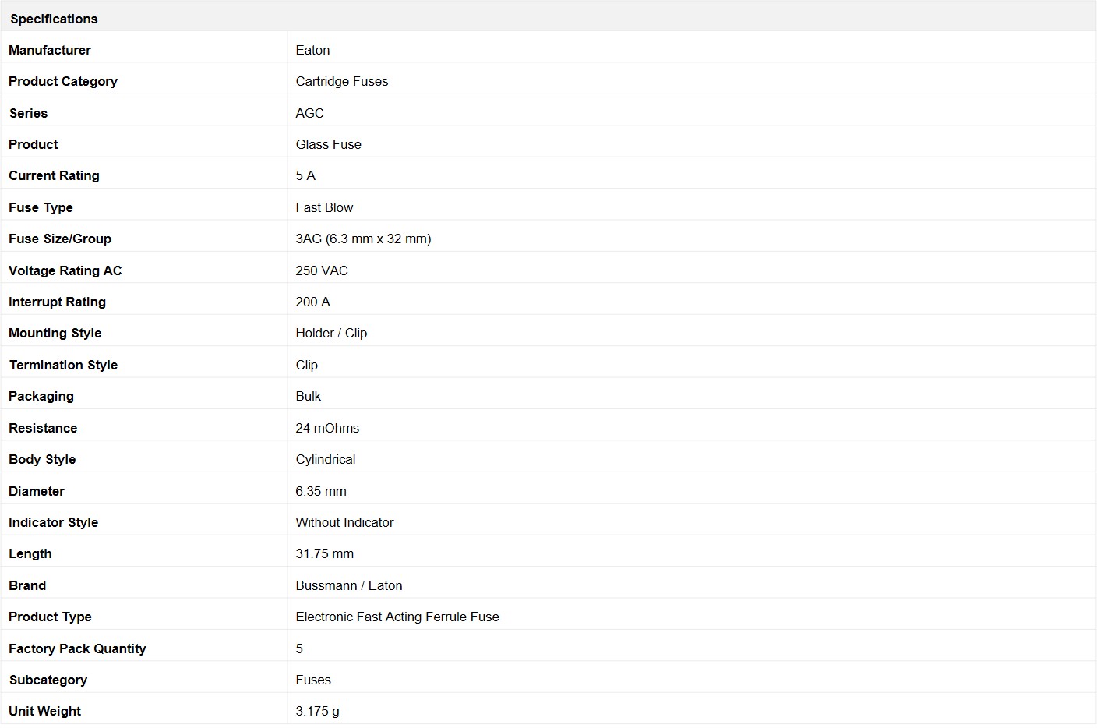Click the Glass Fuse product value
1097x728 pixels.
328,144
